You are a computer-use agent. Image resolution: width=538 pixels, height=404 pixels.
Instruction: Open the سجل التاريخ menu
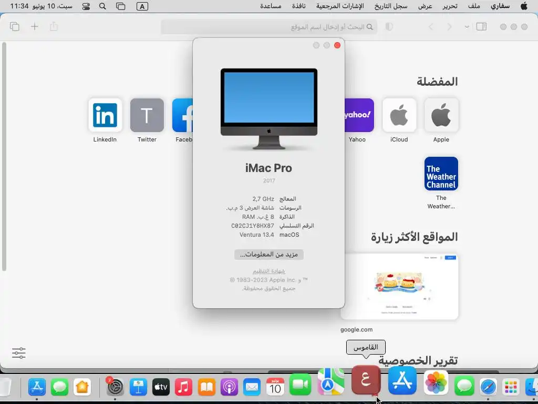point(391,6)
